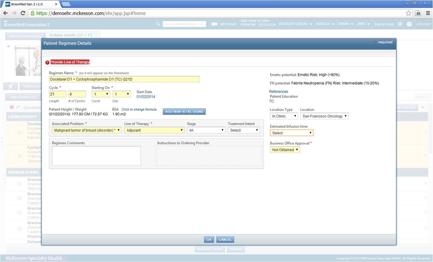Click the dialog Cancel button
The height and width of the screenshot is (262, 433).
[225, 240]
